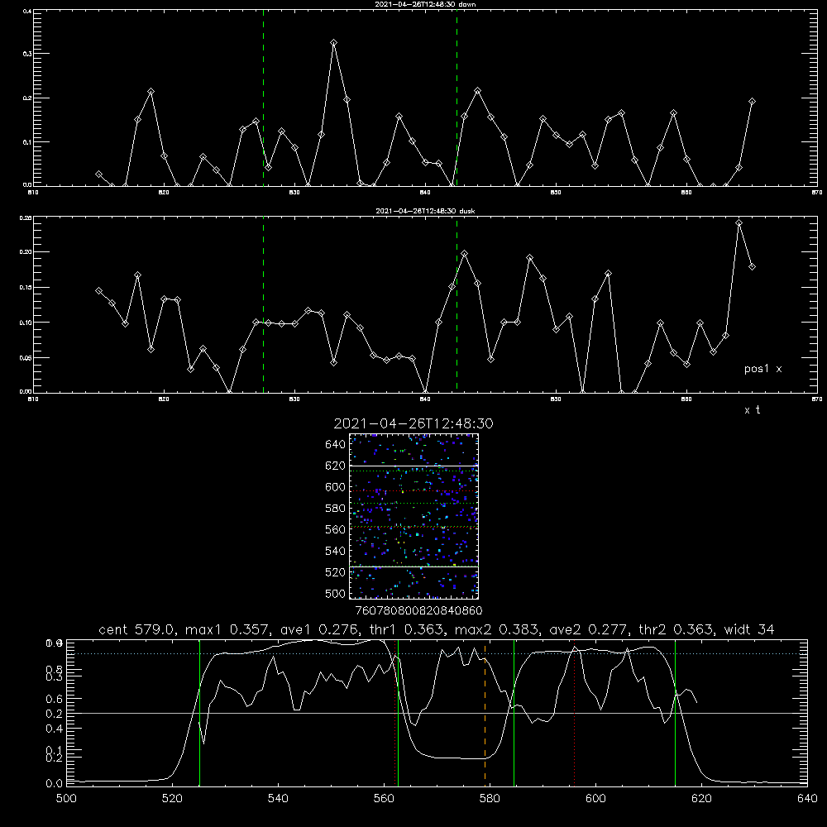The height and width of the screenshot is (827, 827).
Task: Click heatmap y-axis label "580"
Action: [x=336, y=509]
